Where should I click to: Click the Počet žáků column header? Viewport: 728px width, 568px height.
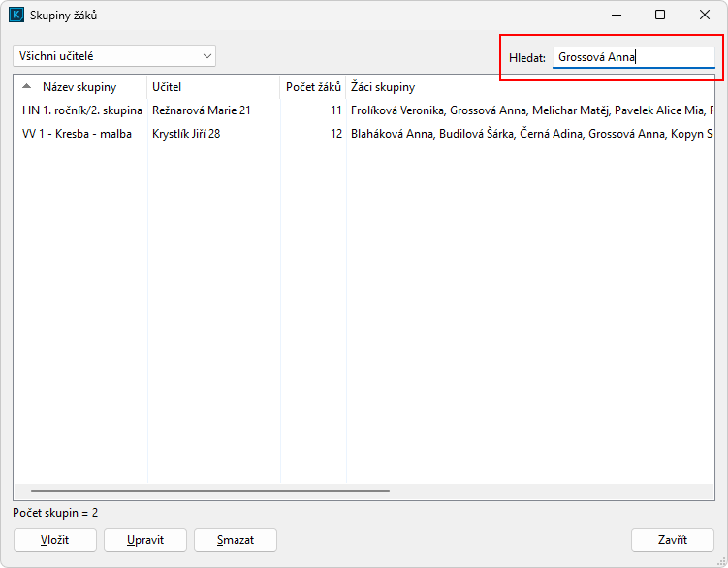[x=313, y=87]
